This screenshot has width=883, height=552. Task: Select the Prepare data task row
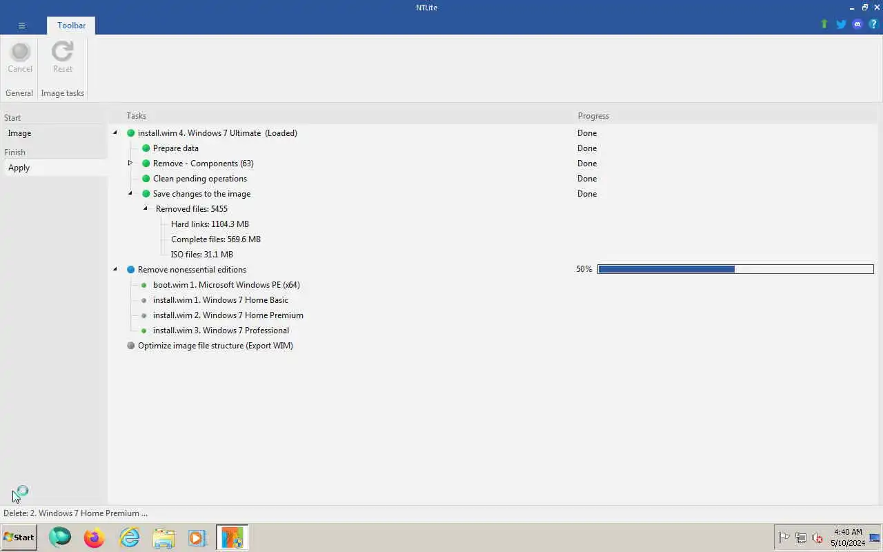pos(175,148)
